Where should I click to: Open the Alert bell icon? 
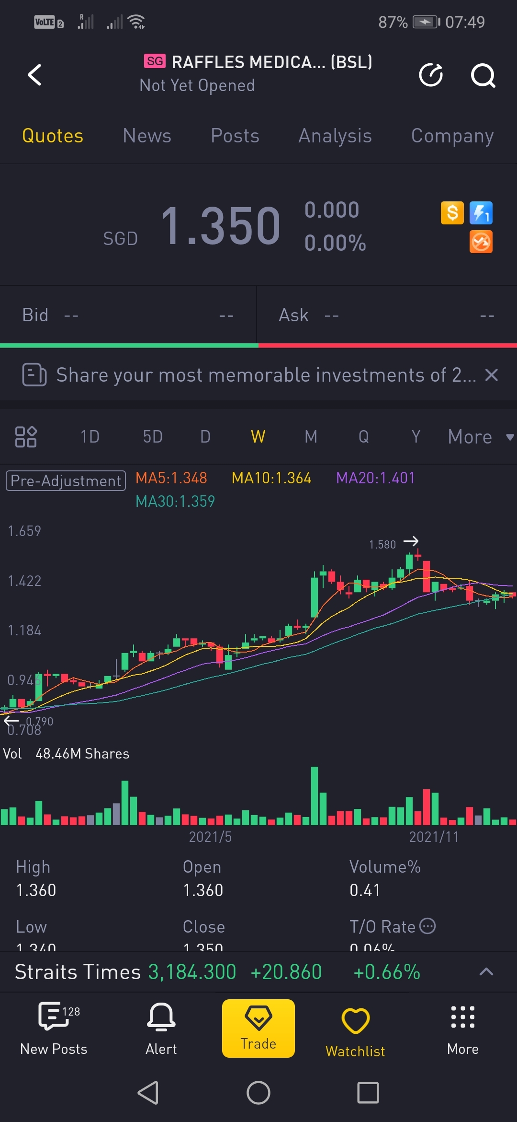(161, 1028)
